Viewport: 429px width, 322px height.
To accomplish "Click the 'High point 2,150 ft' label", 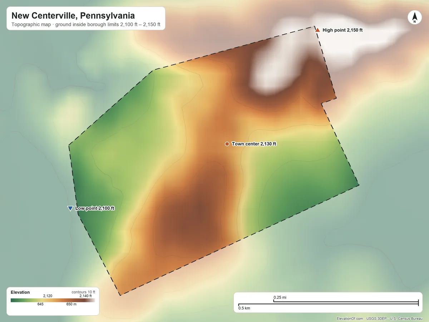I will tap(342, 30).
